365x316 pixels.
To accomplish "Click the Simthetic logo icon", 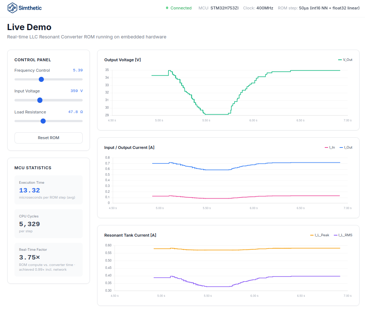I will pyautogui.click(x=12, y=8).
